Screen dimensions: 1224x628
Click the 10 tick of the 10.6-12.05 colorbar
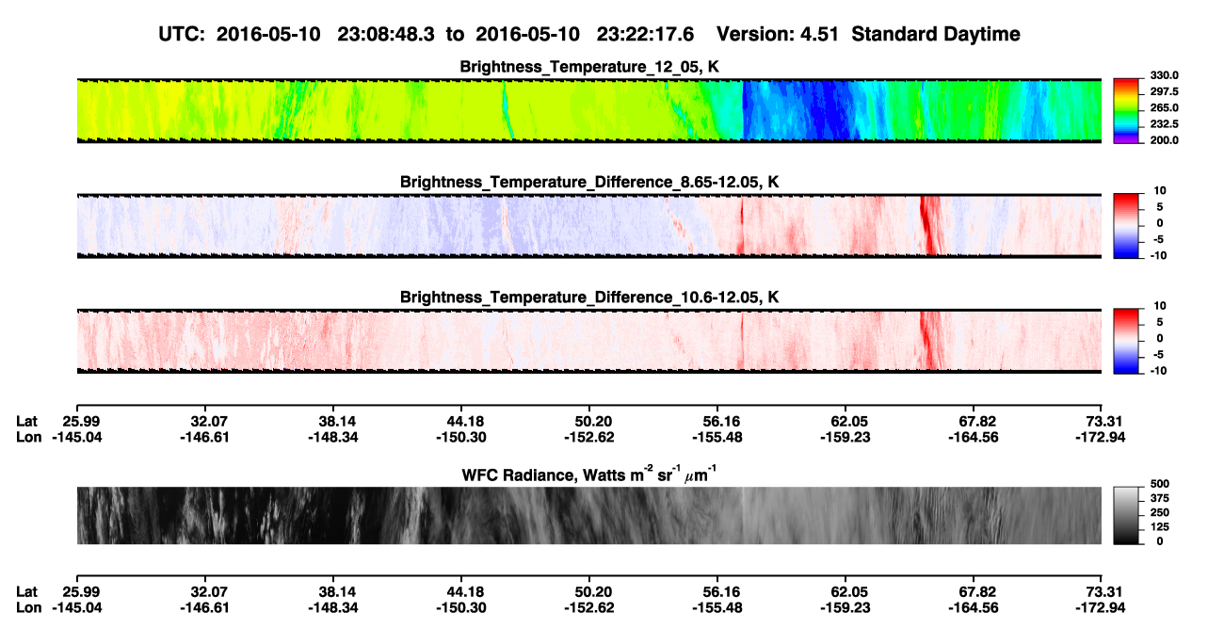pos(1159,306)
